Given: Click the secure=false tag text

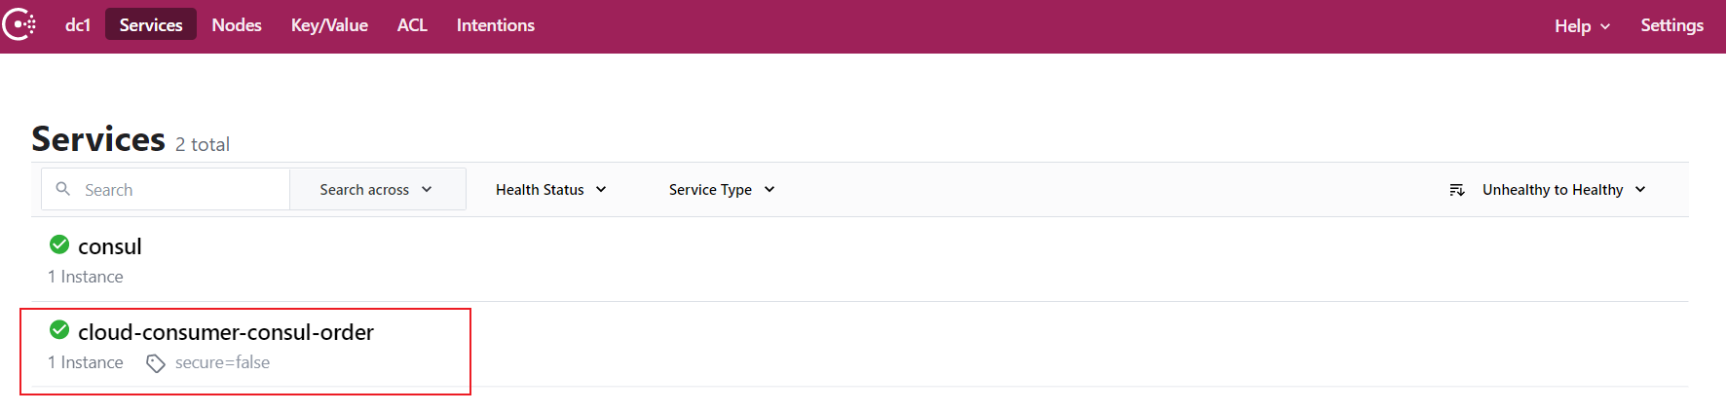Looking at the screenshot, I should [x=223, y=362].
